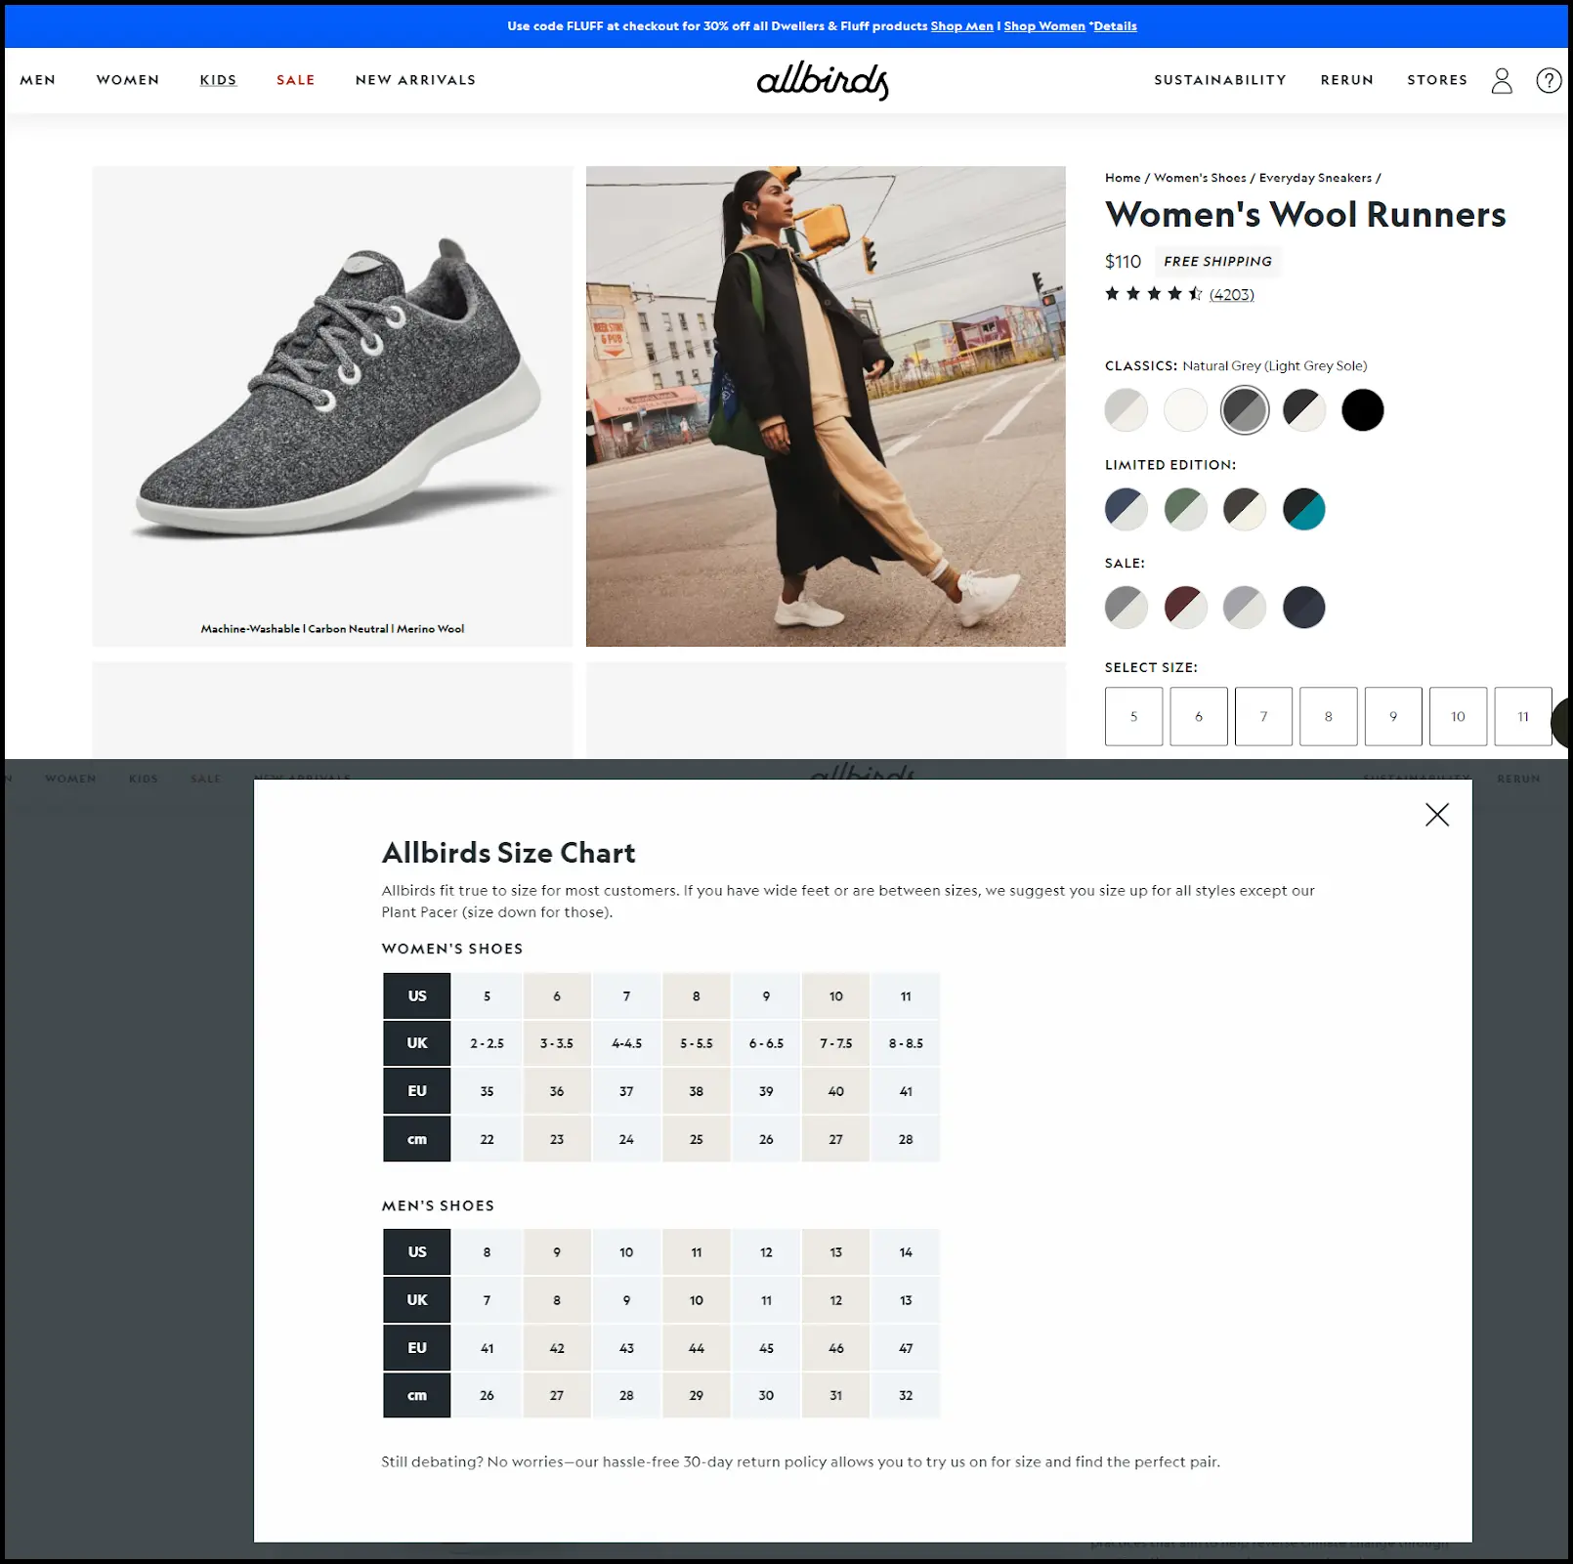Open the account profile icon
1573x1564 pixels.
click(1502, 80)
